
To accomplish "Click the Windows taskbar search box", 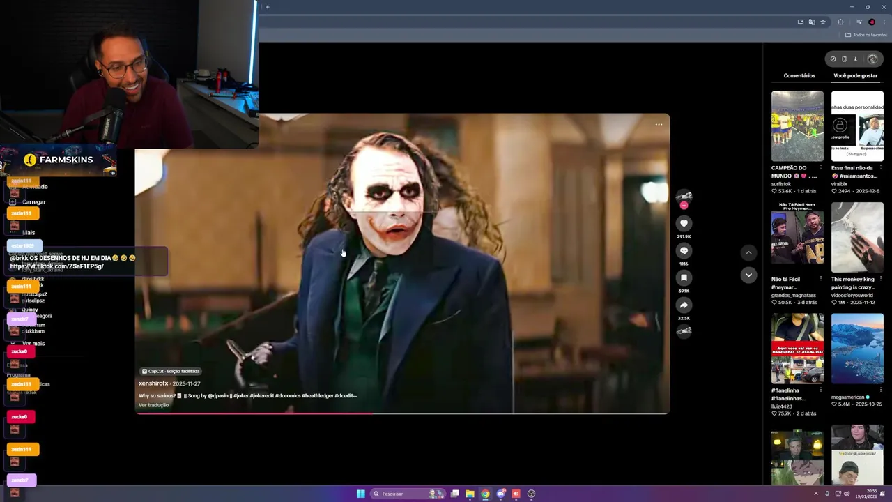I will pyautogui.click(x=408, y=494).
